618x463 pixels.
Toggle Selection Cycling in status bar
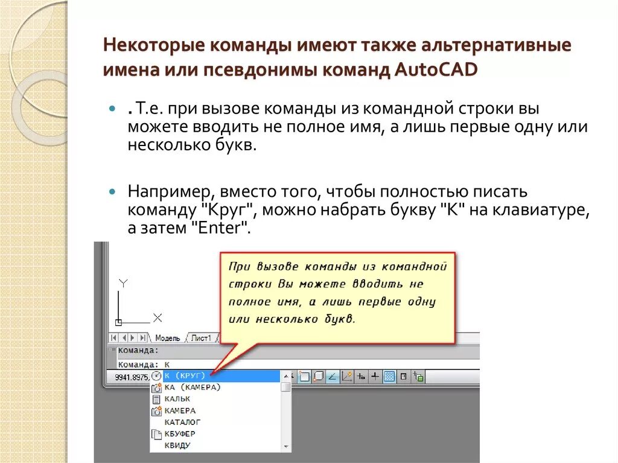click(x=418, y=377)
